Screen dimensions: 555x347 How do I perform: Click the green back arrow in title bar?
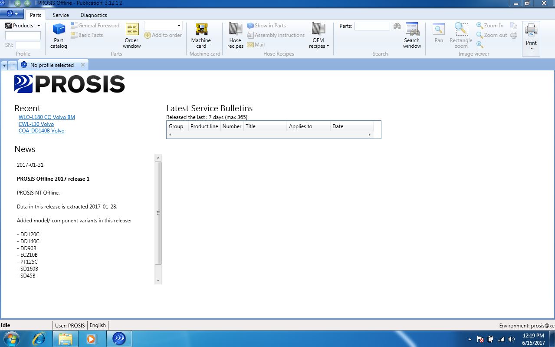point(18,3)
